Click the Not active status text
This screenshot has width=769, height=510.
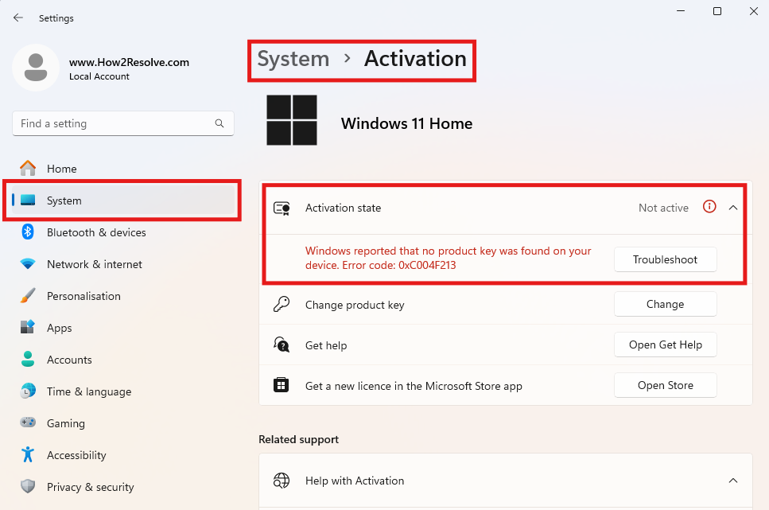click(663, 208)
